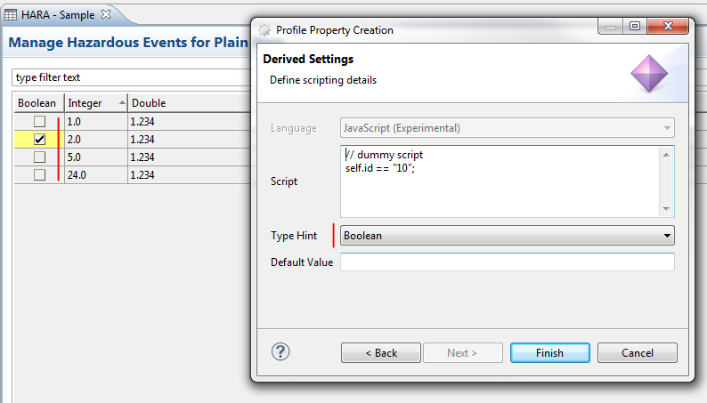This screenshot has height=403, width=707.
Task: Sort by the Integer column header
Action: coord(95,103)
